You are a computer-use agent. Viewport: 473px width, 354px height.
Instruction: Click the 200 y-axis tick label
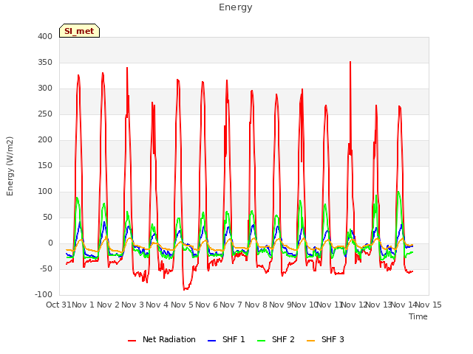(x=45, y=139)
